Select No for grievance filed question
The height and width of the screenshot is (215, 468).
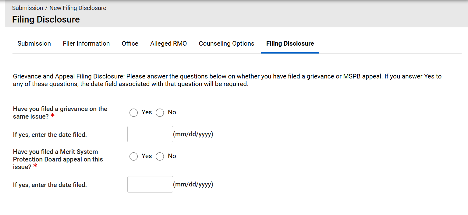point(160,113)
